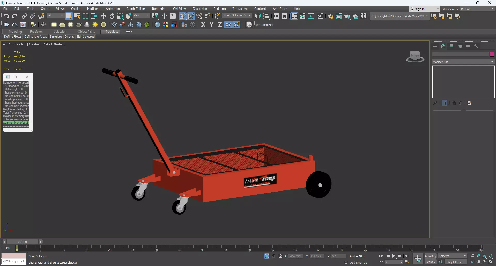Toggle Window/Crossing selection mode

[x=94, y=16]
